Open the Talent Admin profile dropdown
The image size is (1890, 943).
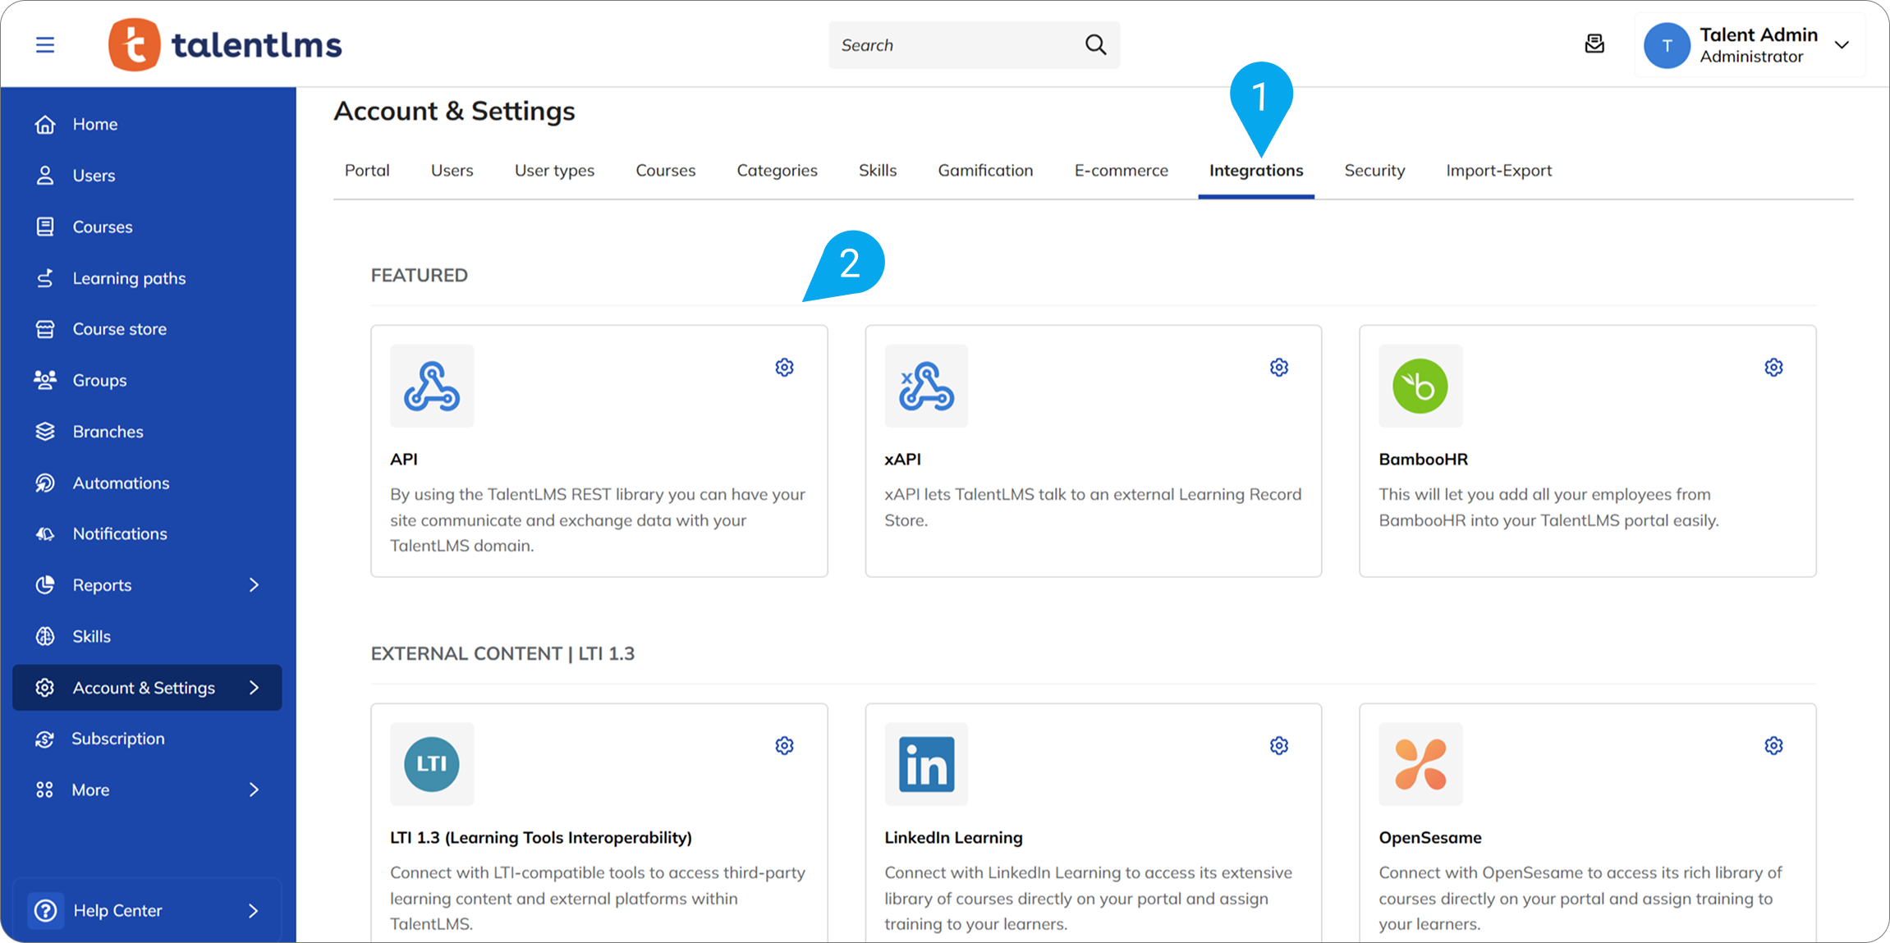click(1842, 45)
